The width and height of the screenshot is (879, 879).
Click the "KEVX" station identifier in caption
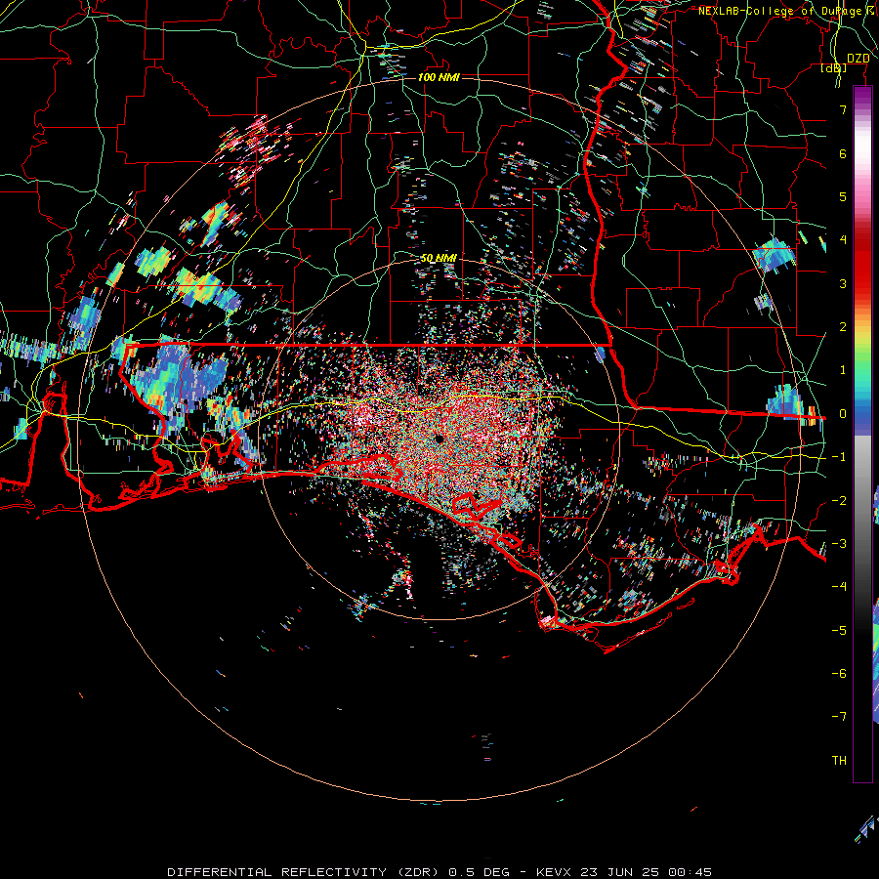(x=554, y=872)
